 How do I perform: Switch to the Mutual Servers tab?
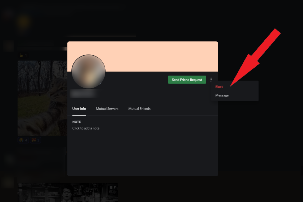coord(107,109)
